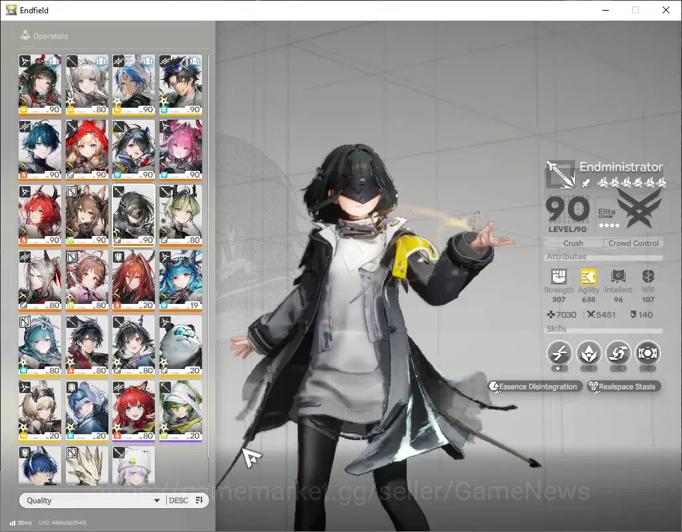Viewport: 682px width, 532px height.
Task: Select brown-haired girl with hair clip, level 80
Action: pos(86,281)
